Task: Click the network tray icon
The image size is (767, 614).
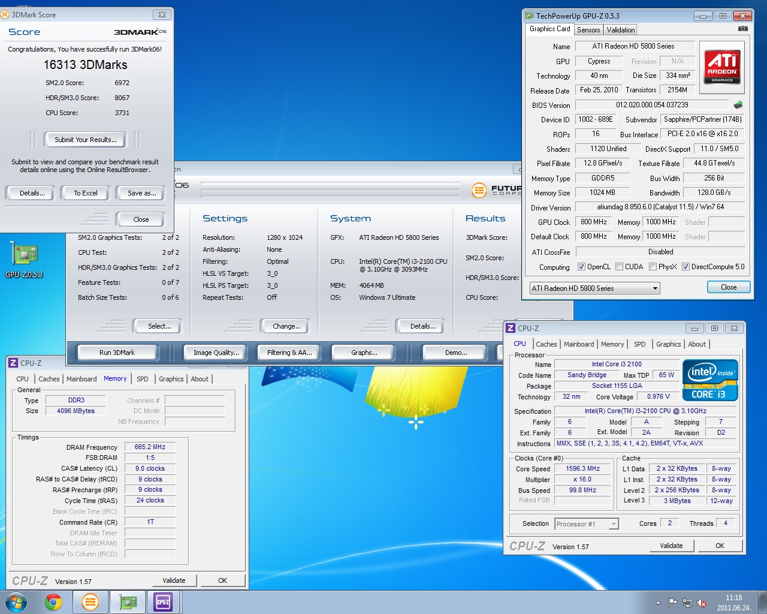Action: point(687,603)
